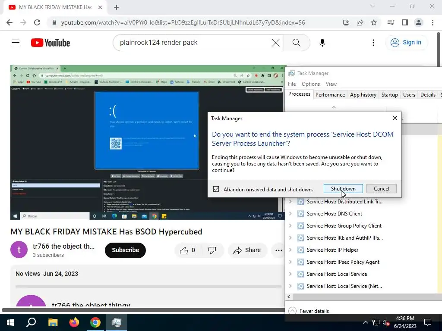This screenshot has width=442, height=331.
Task: Switch to Performance tab
Action: (330, 95)
